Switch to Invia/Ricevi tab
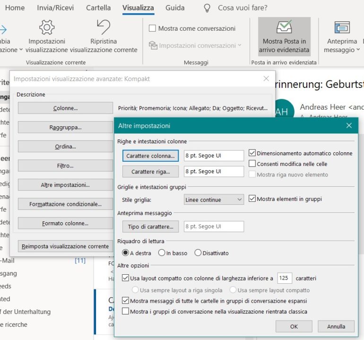This screenshot has height=340, width=364. [55, 8]
